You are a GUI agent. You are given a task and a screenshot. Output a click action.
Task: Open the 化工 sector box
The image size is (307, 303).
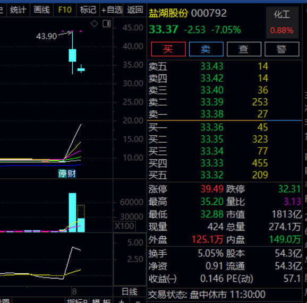[282, 22]
